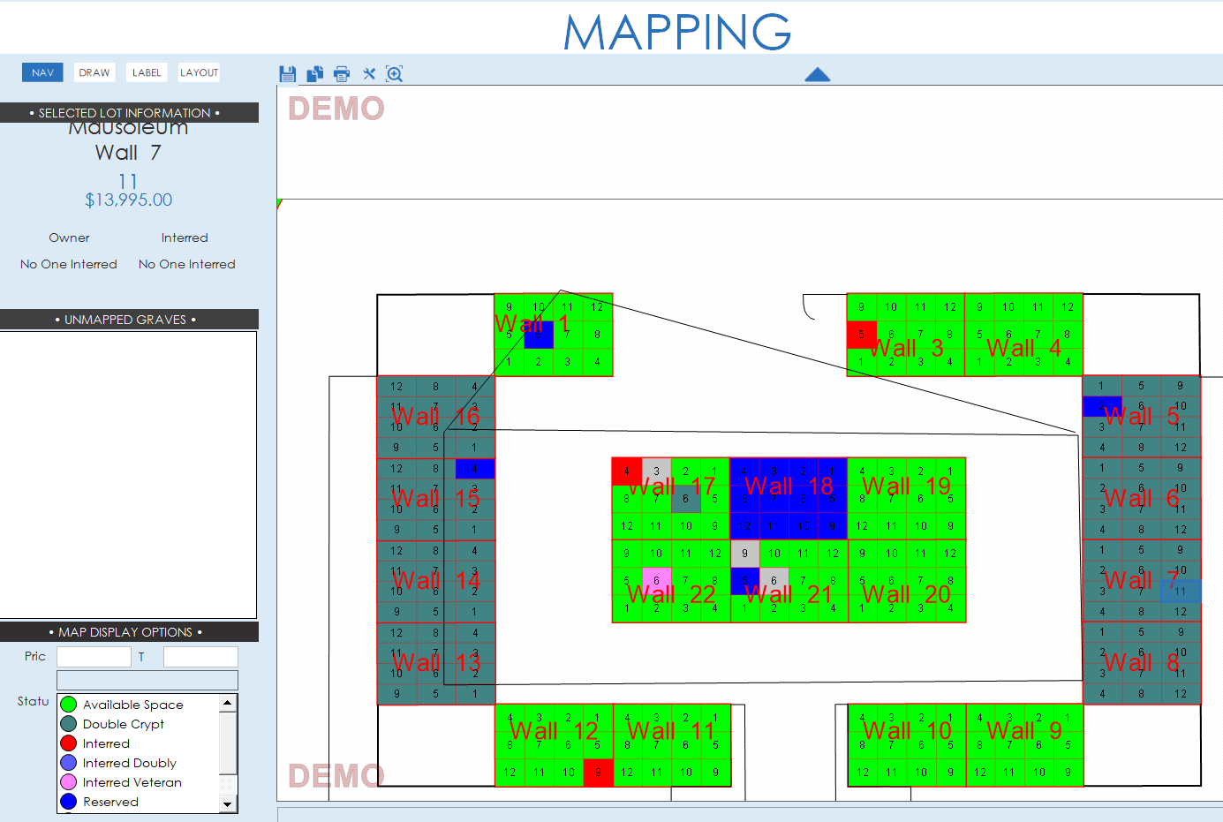1223x822 pixels.
Task: Select the Interred Veteran pink swatch
Action: (69, 782)
